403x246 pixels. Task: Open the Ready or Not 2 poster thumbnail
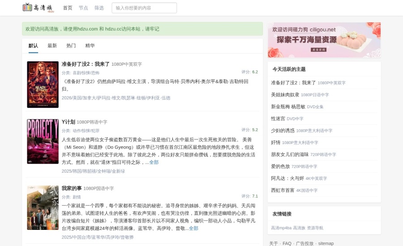43,85
